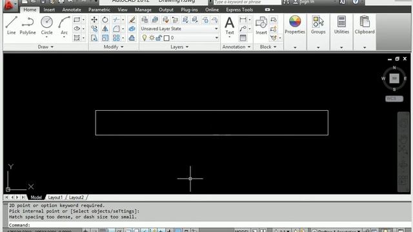Viewport: 413px width, 232px height.
Task: Select the Polyline tool
Action: tap(28, 26)
